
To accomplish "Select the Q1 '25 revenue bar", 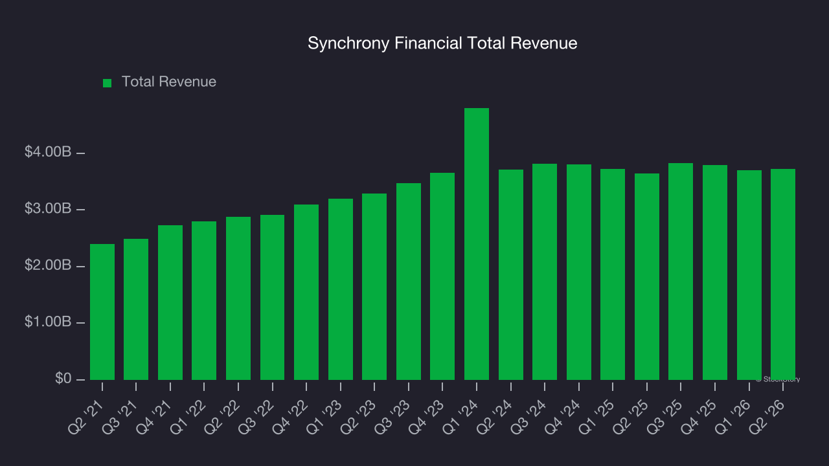I will pos(613,274).
